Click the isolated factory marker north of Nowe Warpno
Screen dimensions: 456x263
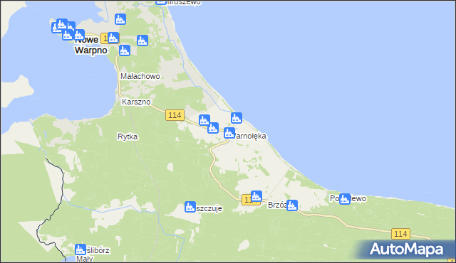coord(120,19)
